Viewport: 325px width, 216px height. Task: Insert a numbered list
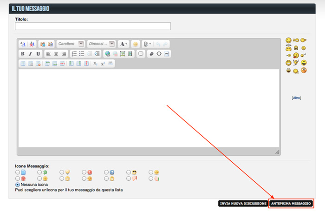click(x=74, y=54)
